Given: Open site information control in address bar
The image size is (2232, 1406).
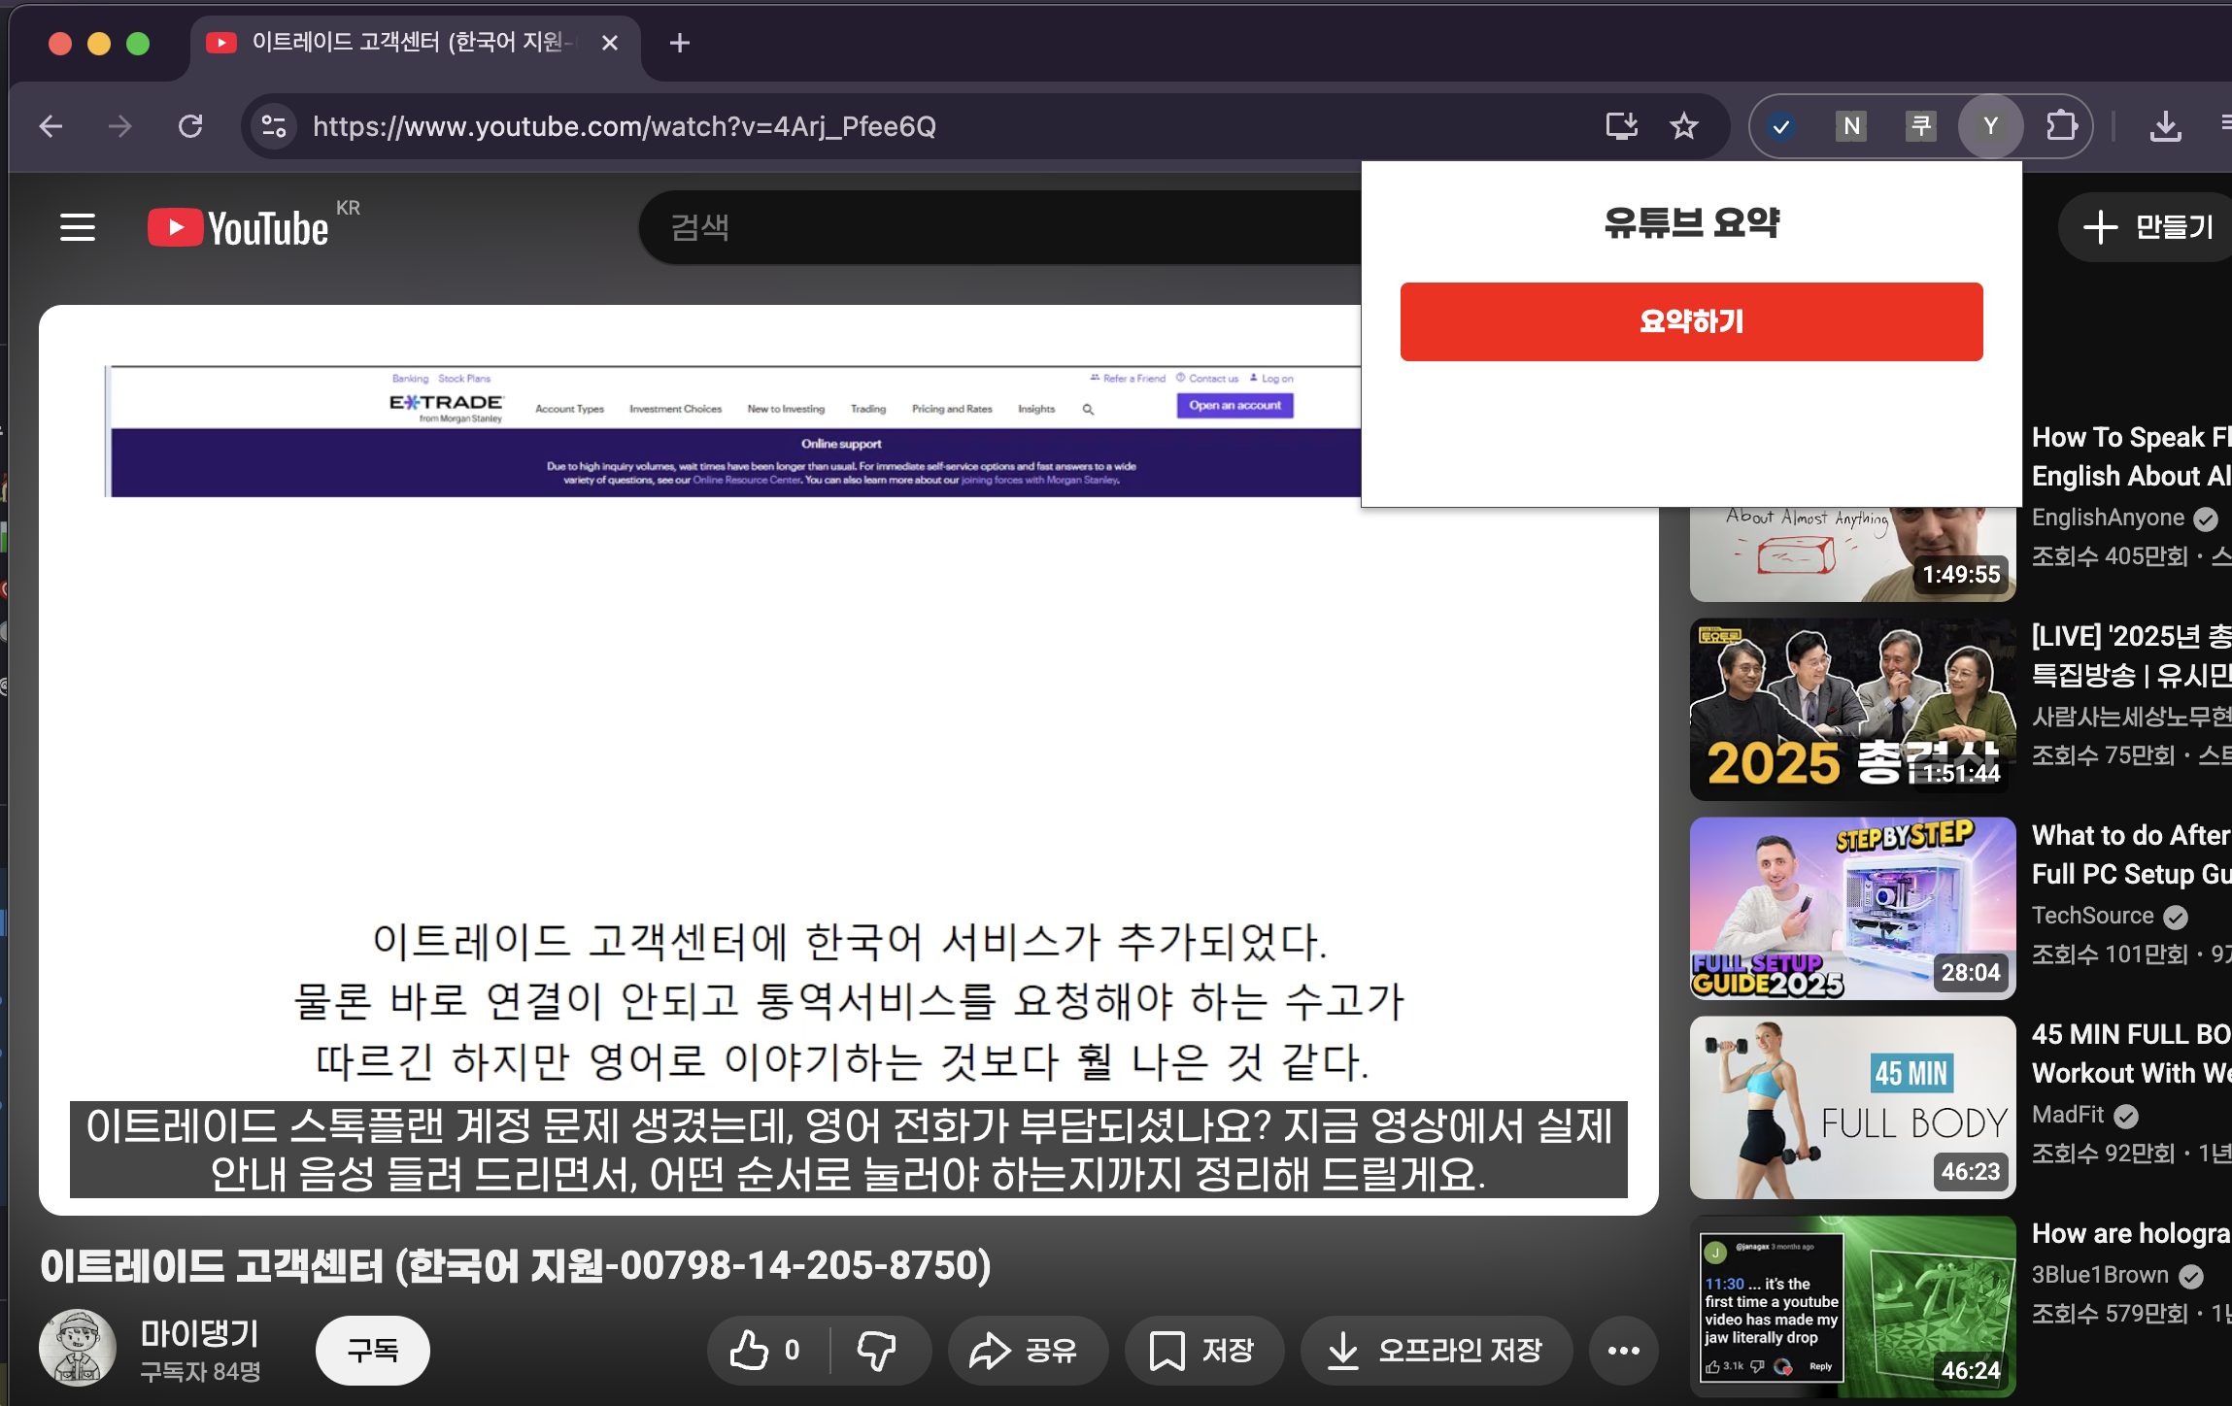Looking at the screenshot, I should click(x=274, y=126).
